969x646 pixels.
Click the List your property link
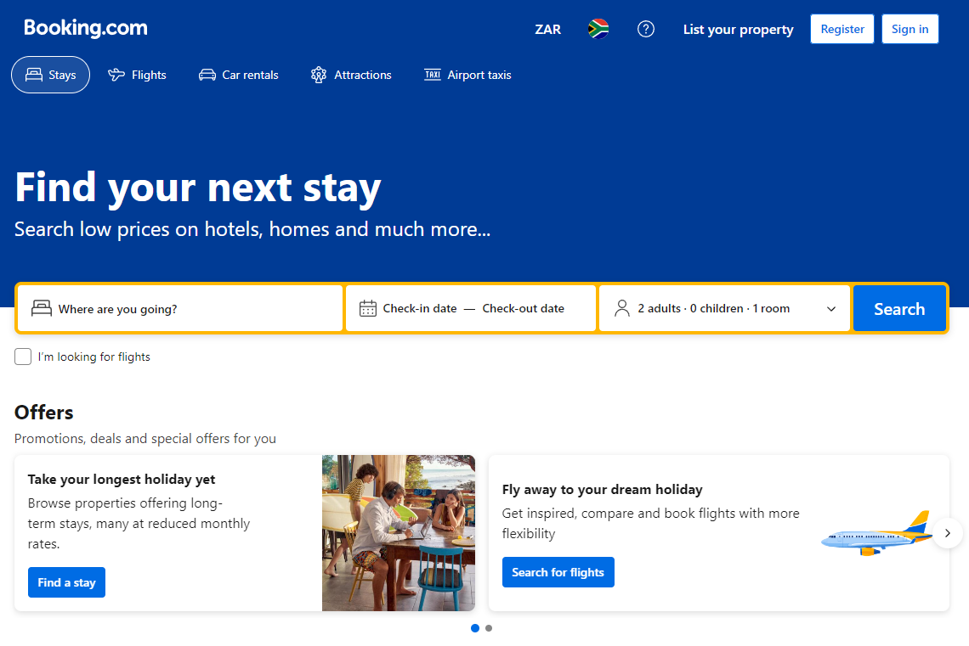pos(738,29)
